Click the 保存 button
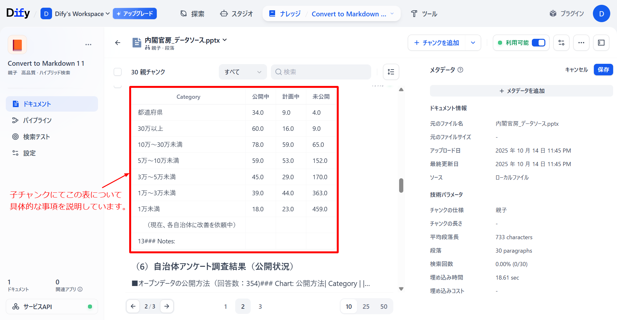Viewport: 617px width, 320px height. 603,70
